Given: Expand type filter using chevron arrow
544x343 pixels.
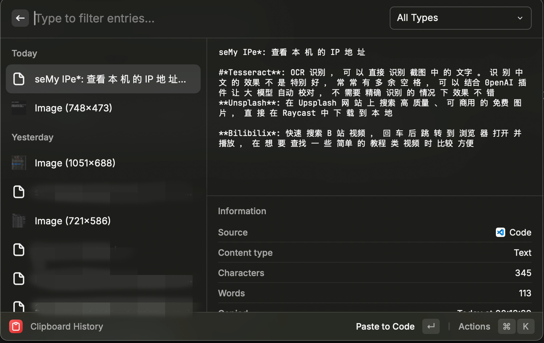Looking at the screenshot, I should (x=520, y=18).
